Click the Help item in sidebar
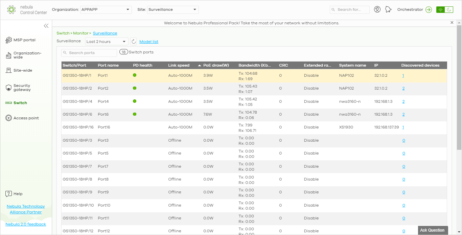 (x=18, y=194)
